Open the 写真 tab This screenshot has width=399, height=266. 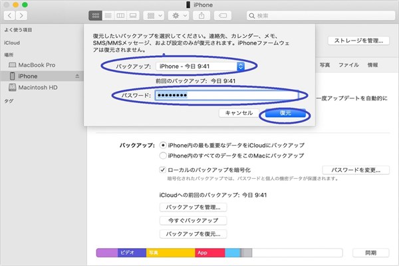[x=325, y=65]
